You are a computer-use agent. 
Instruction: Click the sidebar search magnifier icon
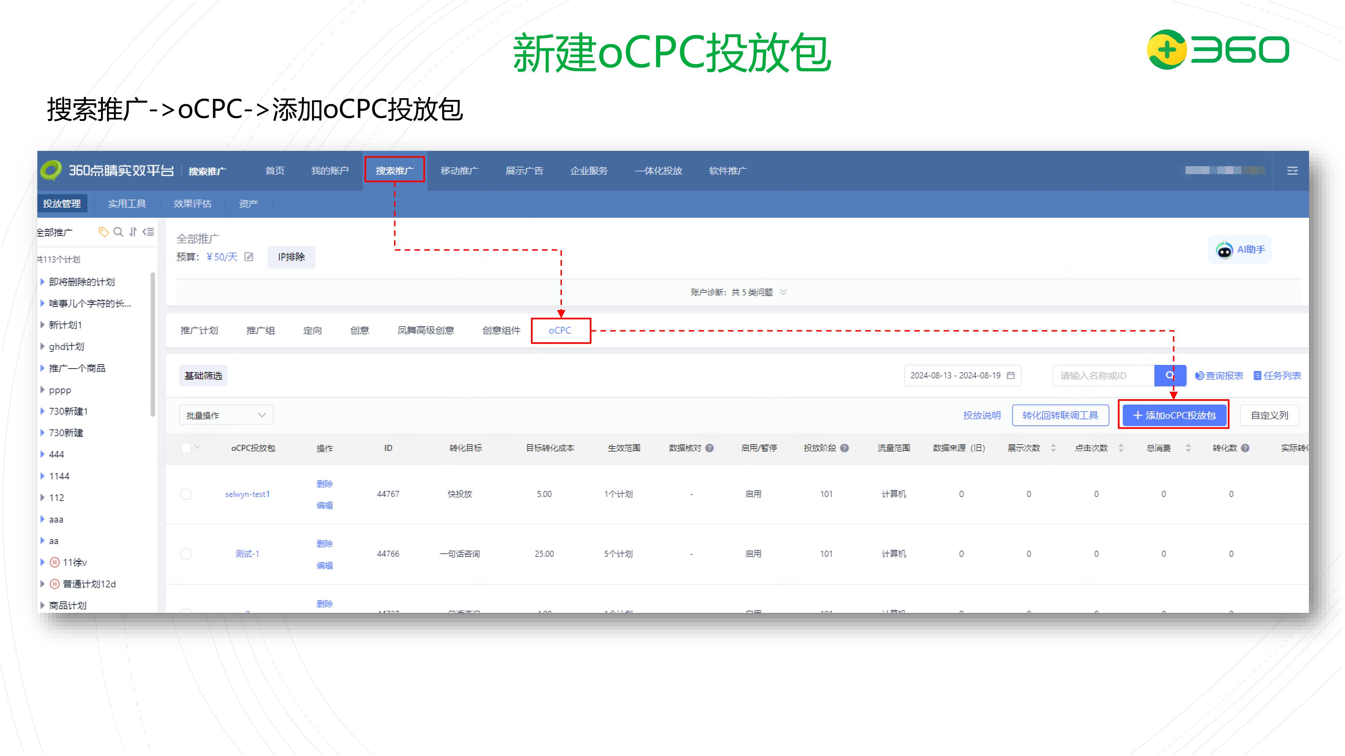118,232
